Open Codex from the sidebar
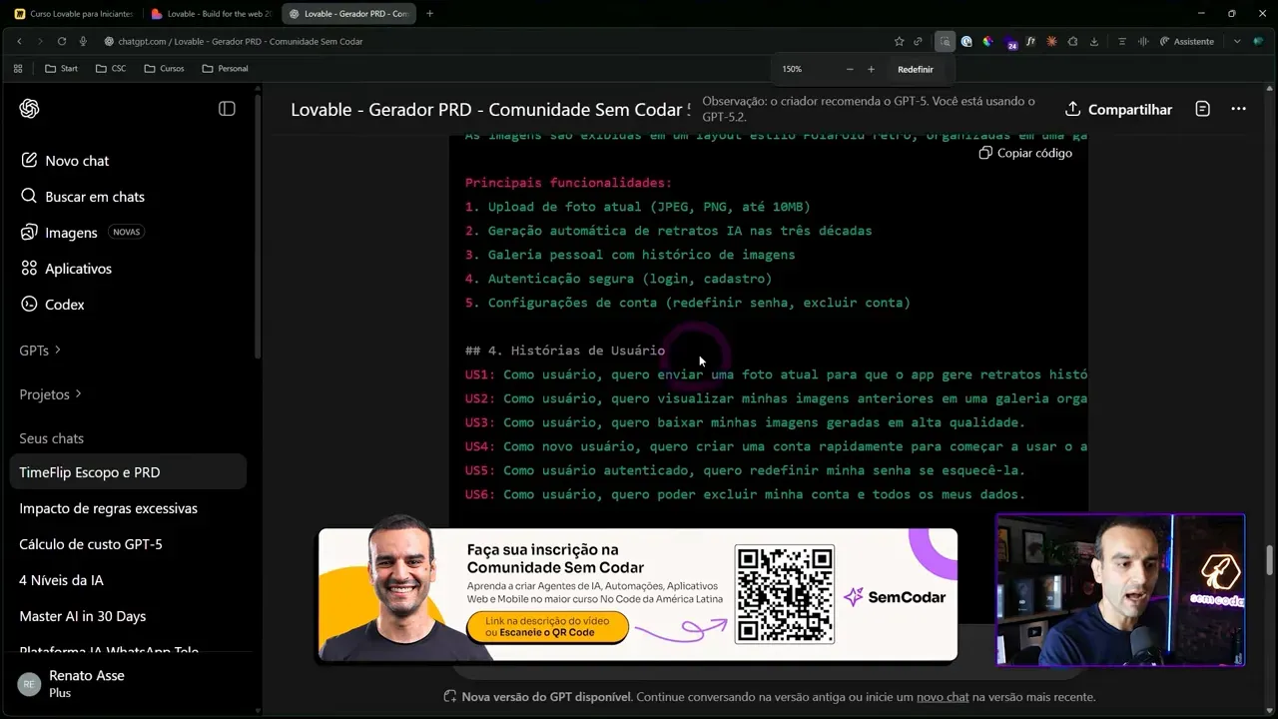 click(x=64, y=305)
